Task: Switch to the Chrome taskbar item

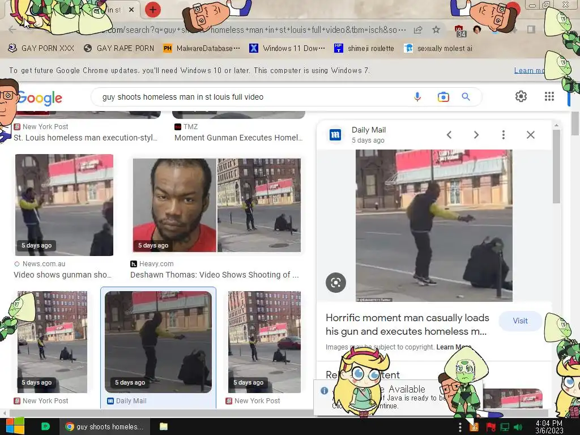Action: [105, 427]
